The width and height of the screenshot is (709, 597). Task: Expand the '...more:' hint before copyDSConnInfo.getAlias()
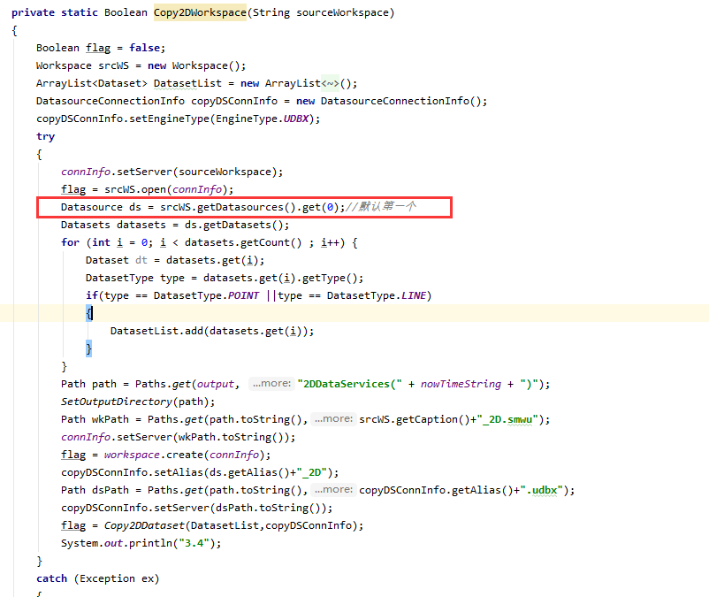[x=333, y=490]
